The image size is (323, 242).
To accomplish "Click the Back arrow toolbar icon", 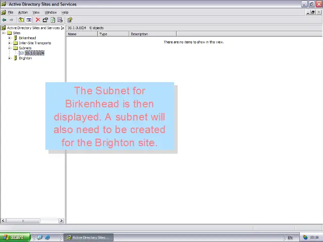I will point(4,20).
